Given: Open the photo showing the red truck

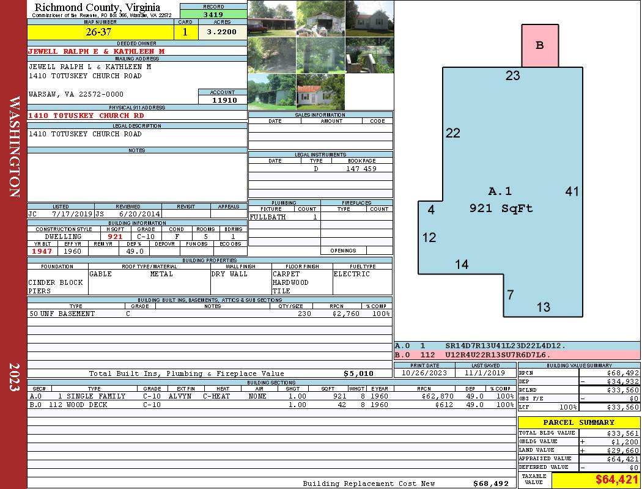Looking at the screenshot, I should tap(272, 19).
